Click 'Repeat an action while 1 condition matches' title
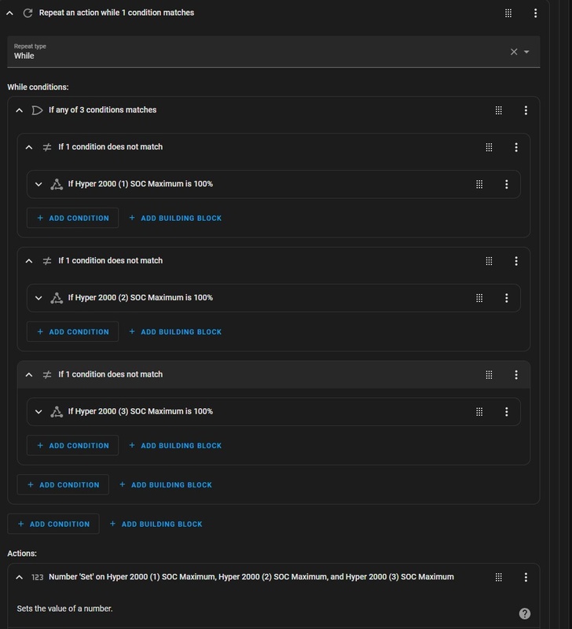 pos(116,13)
